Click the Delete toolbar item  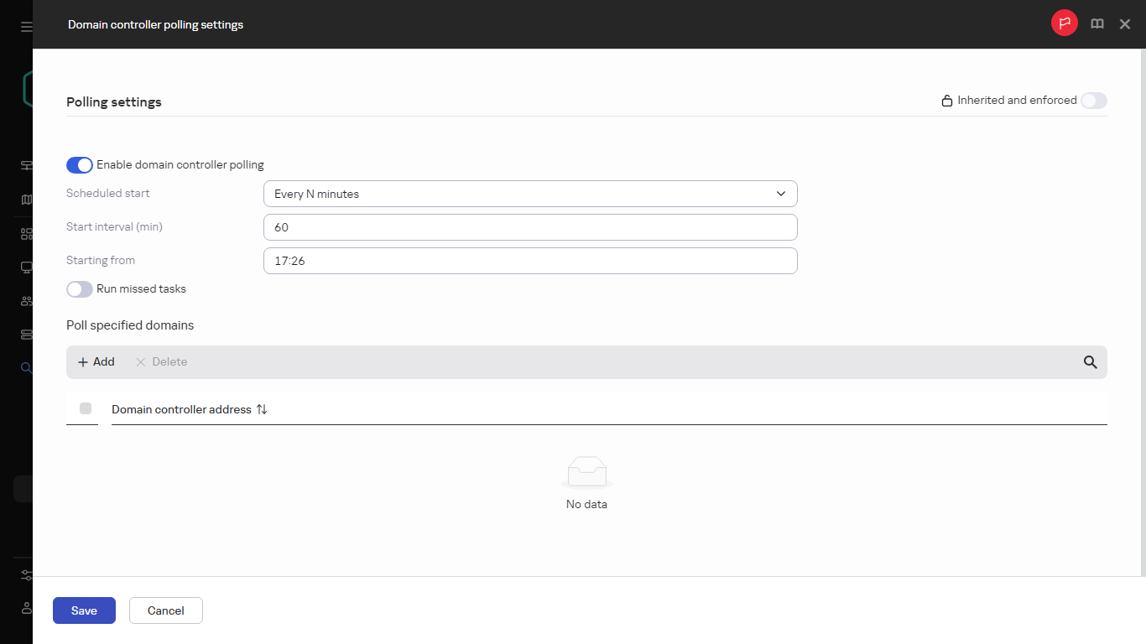[159, 361]
